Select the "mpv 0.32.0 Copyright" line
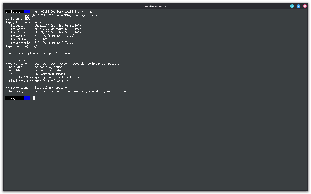Screen dimensions: 311x194 pos(54,15)
